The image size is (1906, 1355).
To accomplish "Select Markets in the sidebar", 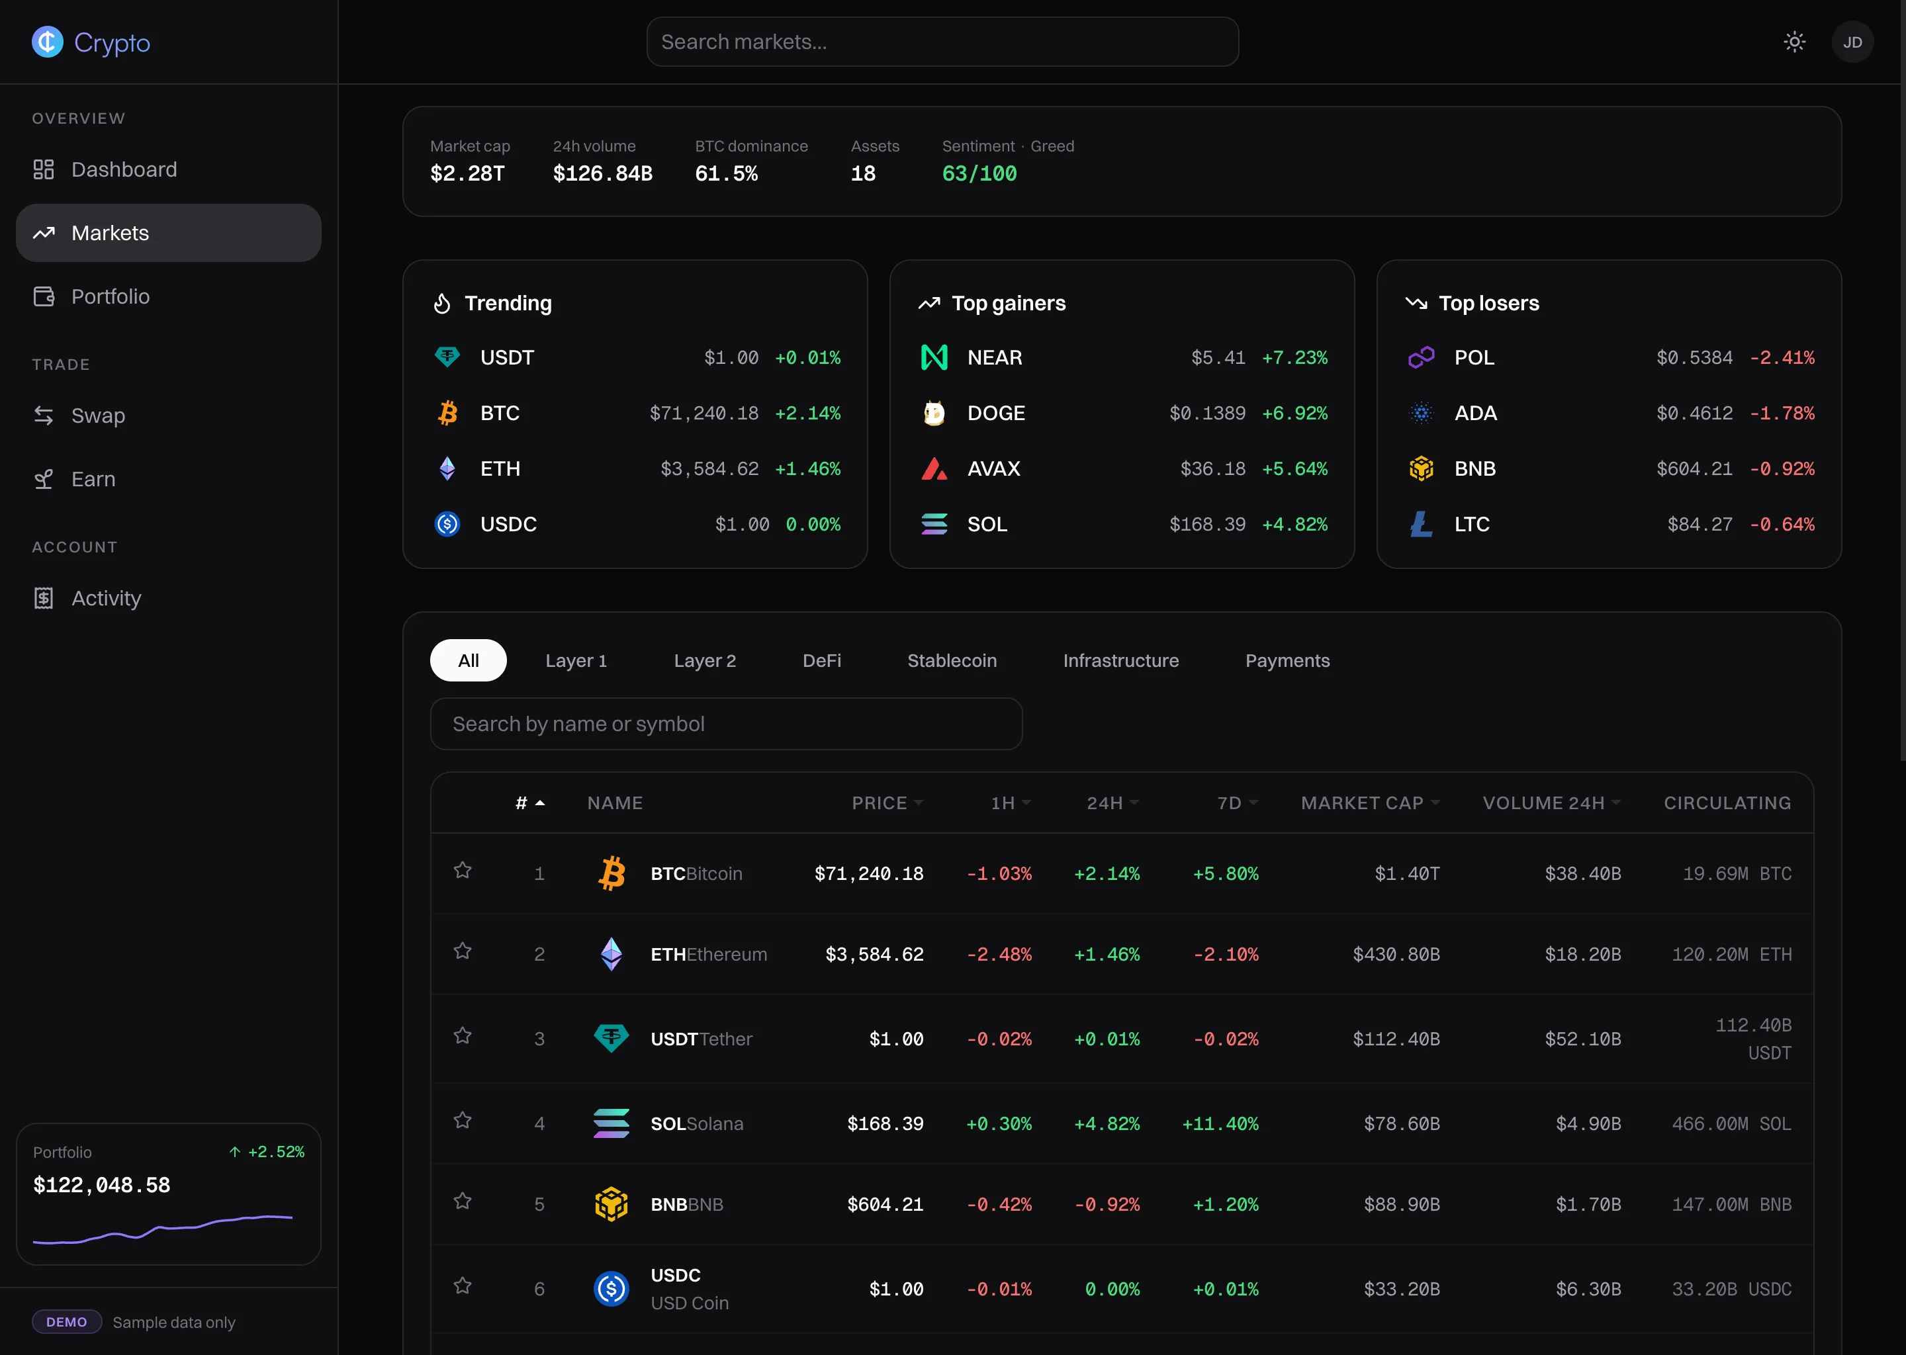I will (x=169, y=233).
